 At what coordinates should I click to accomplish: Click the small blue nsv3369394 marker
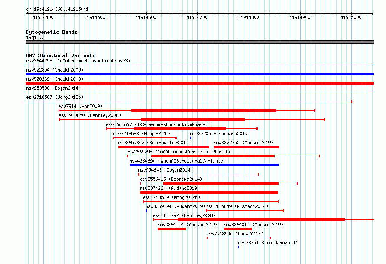click(146, 211)
